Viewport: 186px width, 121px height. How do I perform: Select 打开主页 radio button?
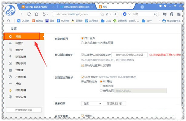[82, 38]
